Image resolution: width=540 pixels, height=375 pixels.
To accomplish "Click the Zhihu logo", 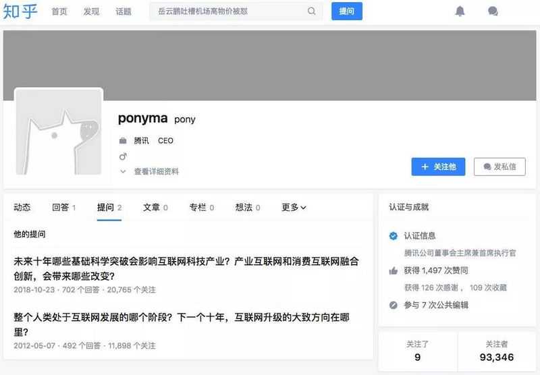I will click(x=20, y=11).
